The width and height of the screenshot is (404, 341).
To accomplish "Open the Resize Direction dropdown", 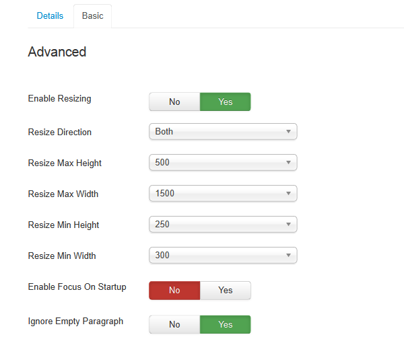I will (x=215, y=132).
